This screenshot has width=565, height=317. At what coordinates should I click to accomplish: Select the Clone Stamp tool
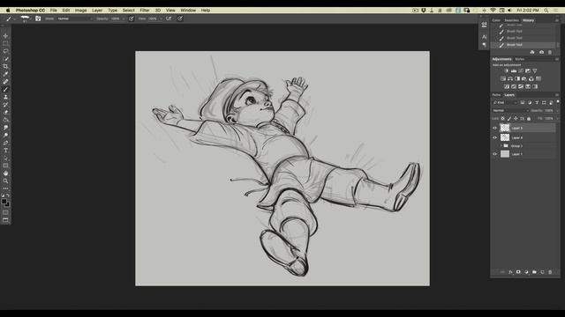(5, 97)
